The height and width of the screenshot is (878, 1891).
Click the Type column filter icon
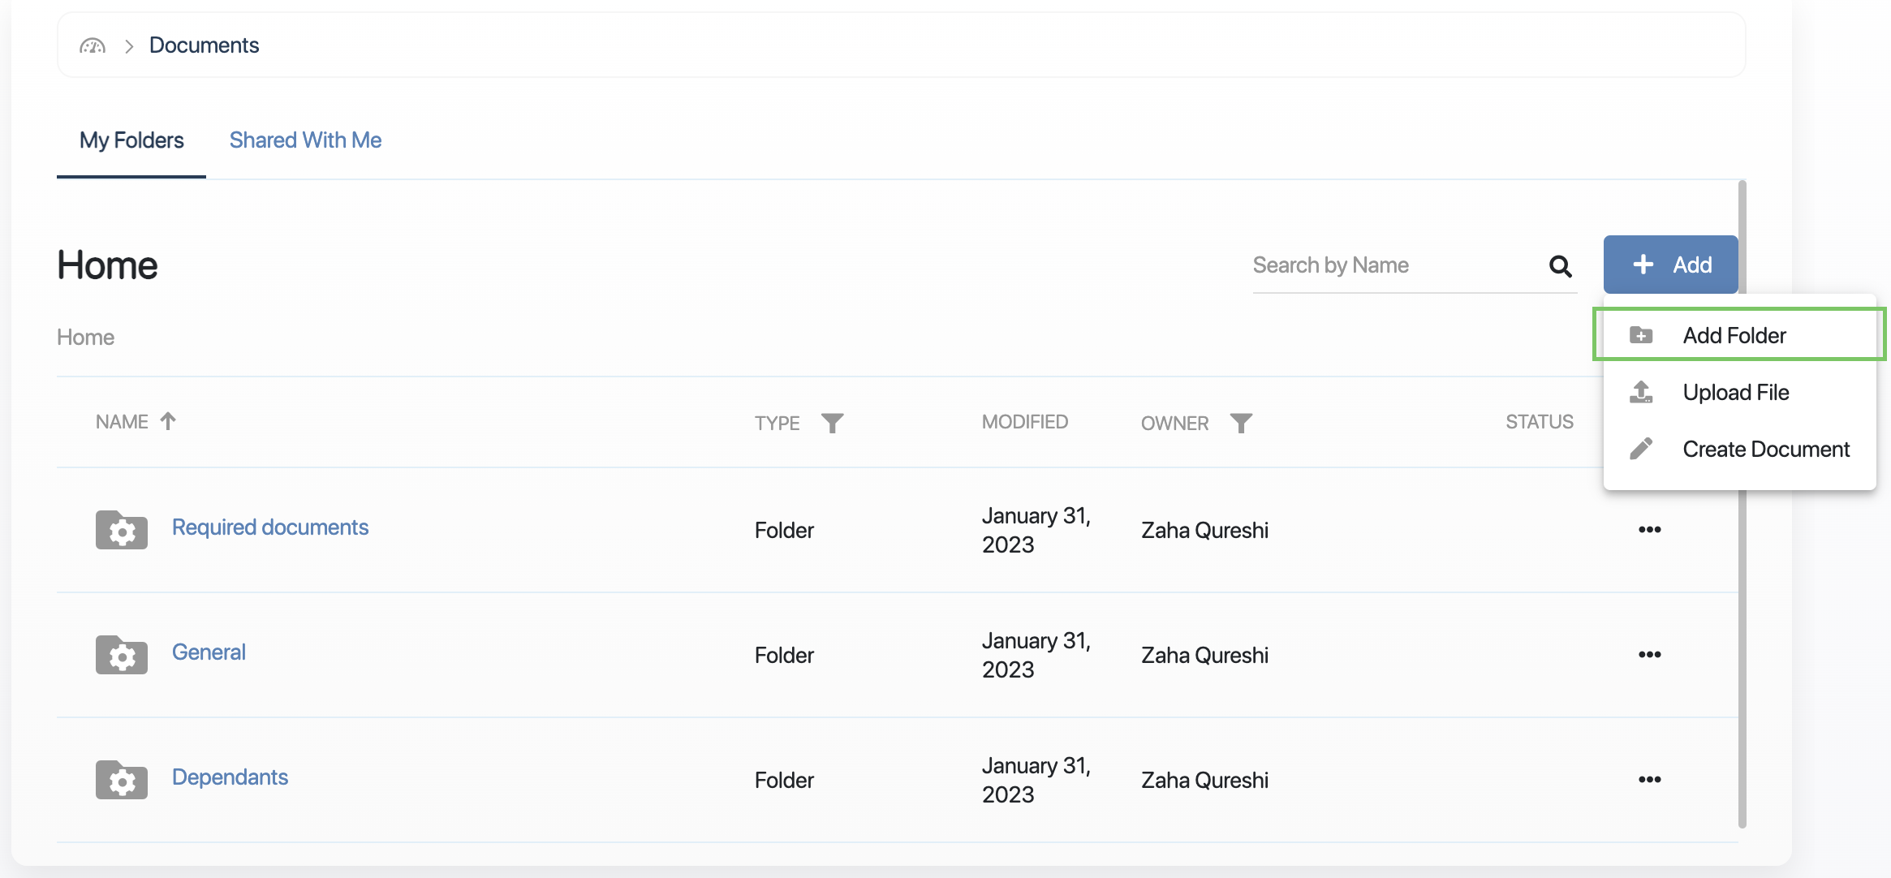pyautogui.click(x=832, y=423)
